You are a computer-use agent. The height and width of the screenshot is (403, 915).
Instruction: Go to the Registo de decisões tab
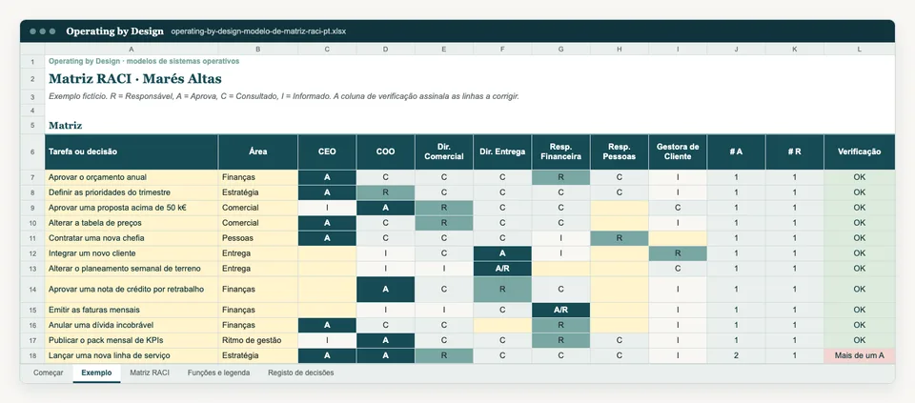click(x=301, y=373)
